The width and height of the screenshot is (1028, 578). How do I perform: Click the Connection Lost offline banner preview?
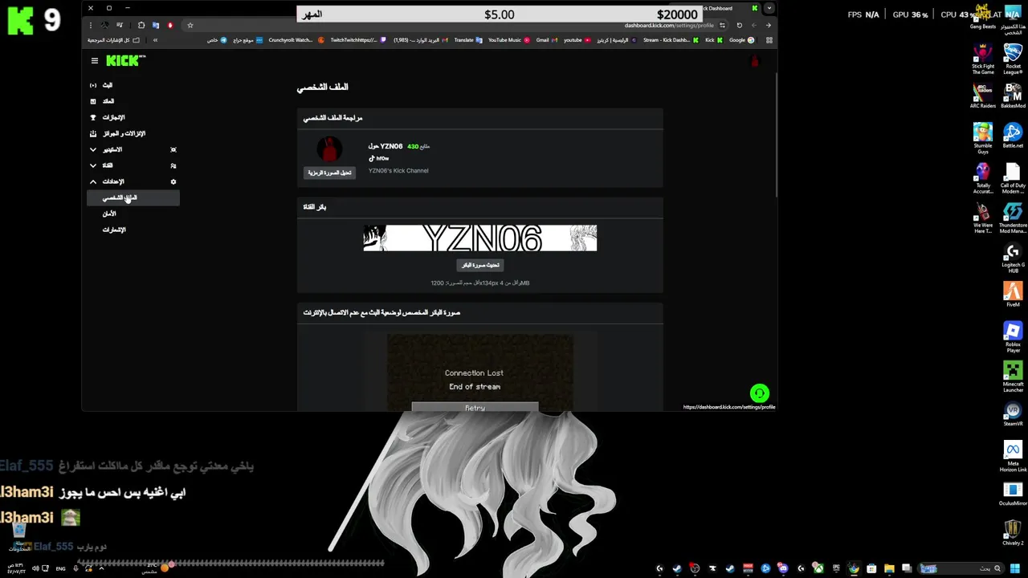(480, 373)
